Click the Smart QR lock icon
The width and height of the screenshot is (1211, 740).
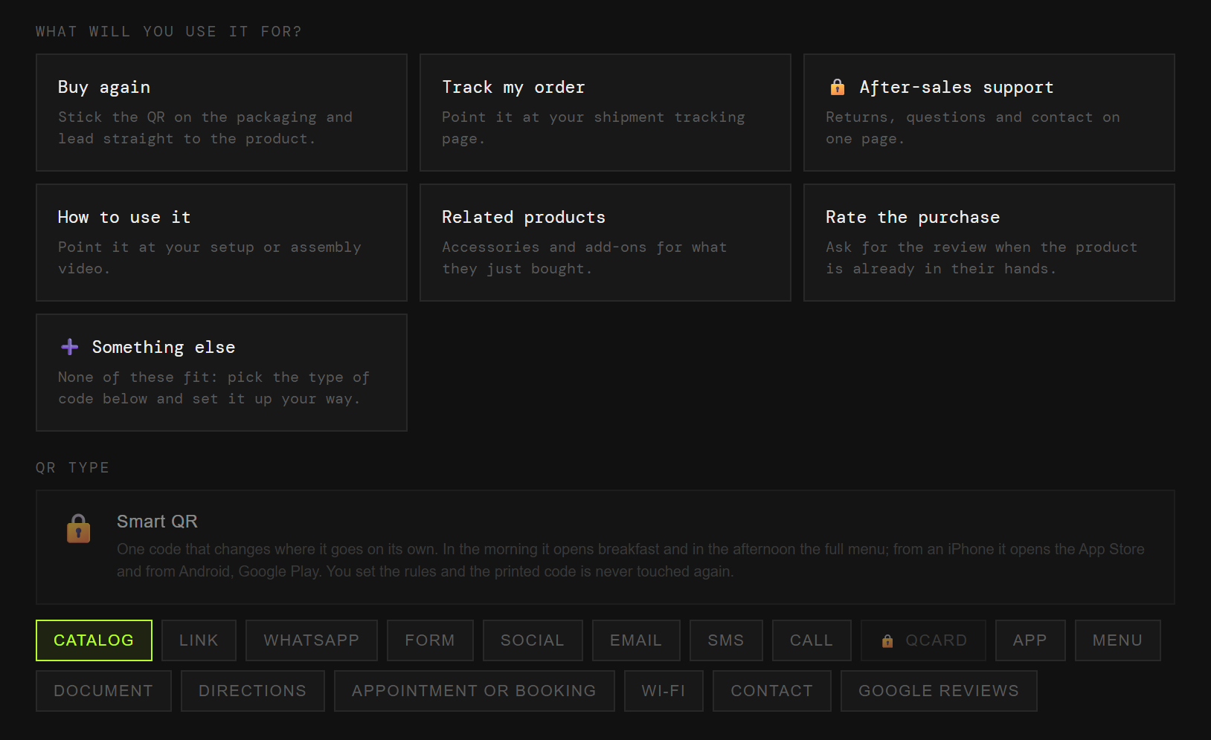click(x=78, y=528)
